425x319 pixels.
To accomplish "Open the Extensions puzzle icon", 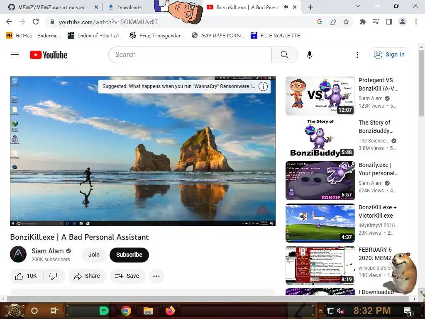I will coord(363,22).
